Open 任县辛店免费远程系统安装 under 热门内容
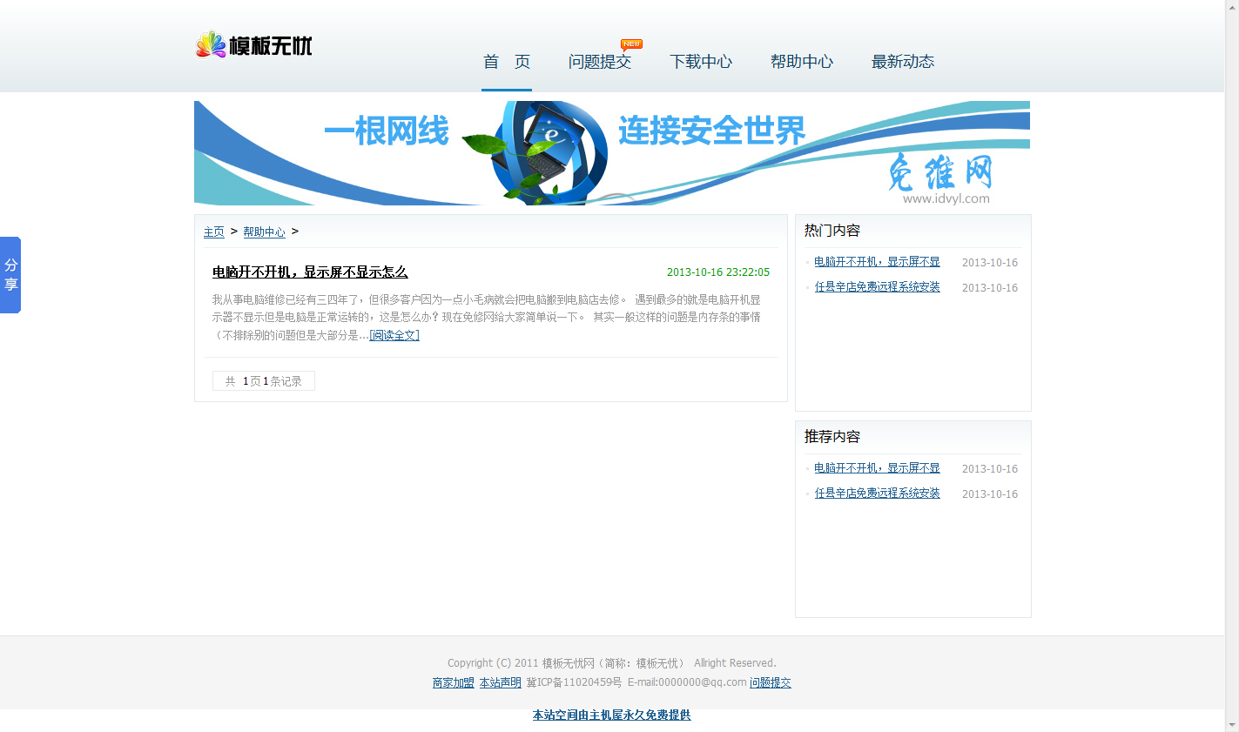The image size is (1239, 732). coord(877,287)
